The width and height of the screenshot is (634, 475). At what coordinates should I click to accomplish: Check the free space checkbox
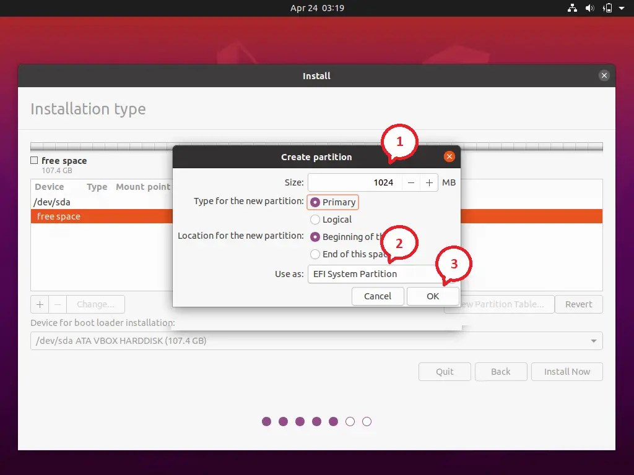click(33, 160)
